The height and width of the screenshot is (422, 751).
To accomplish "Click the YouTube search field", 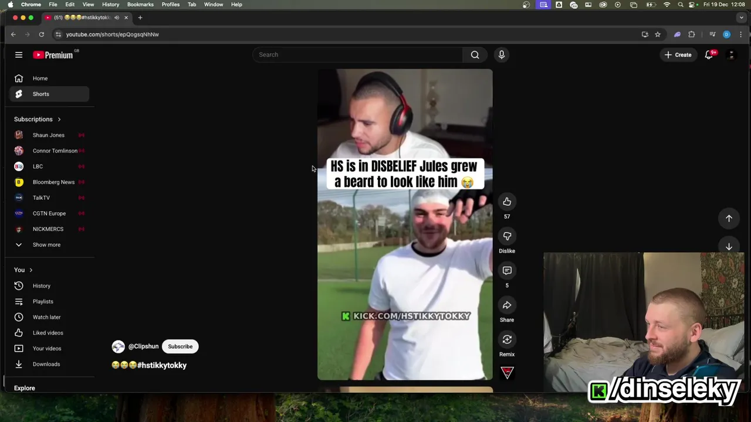I will point(358,55).
